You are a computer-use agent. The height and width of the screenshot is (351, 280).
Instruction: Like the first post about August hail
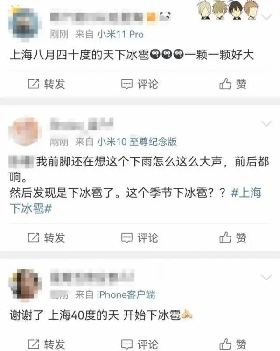225,84
